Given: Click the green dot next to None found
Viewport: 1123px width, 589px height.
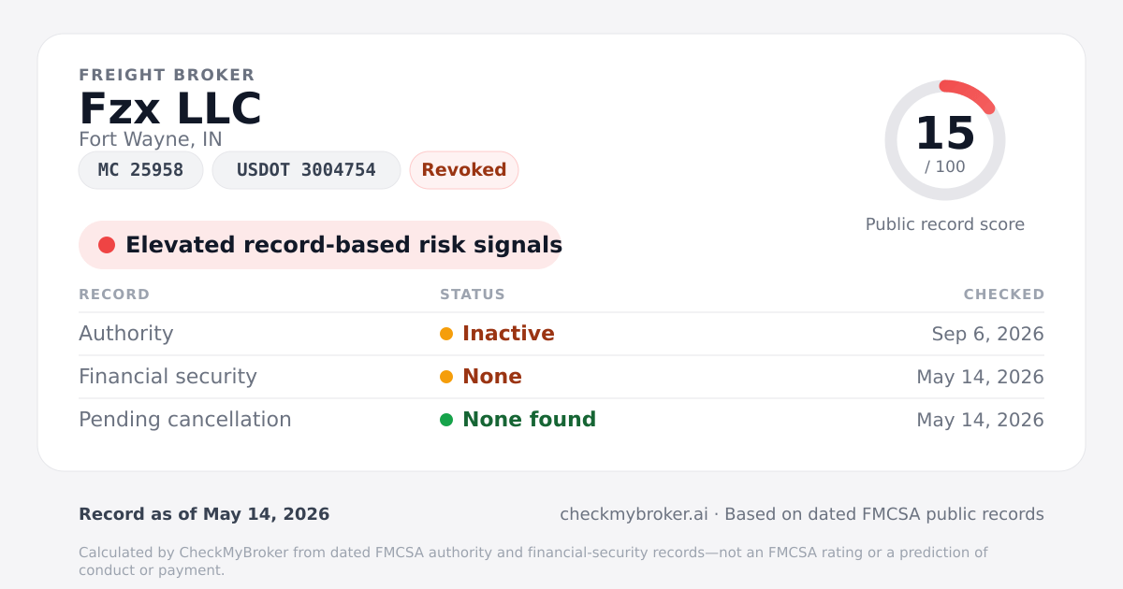Looking at the screenshot, I should [x=446, y=420].
